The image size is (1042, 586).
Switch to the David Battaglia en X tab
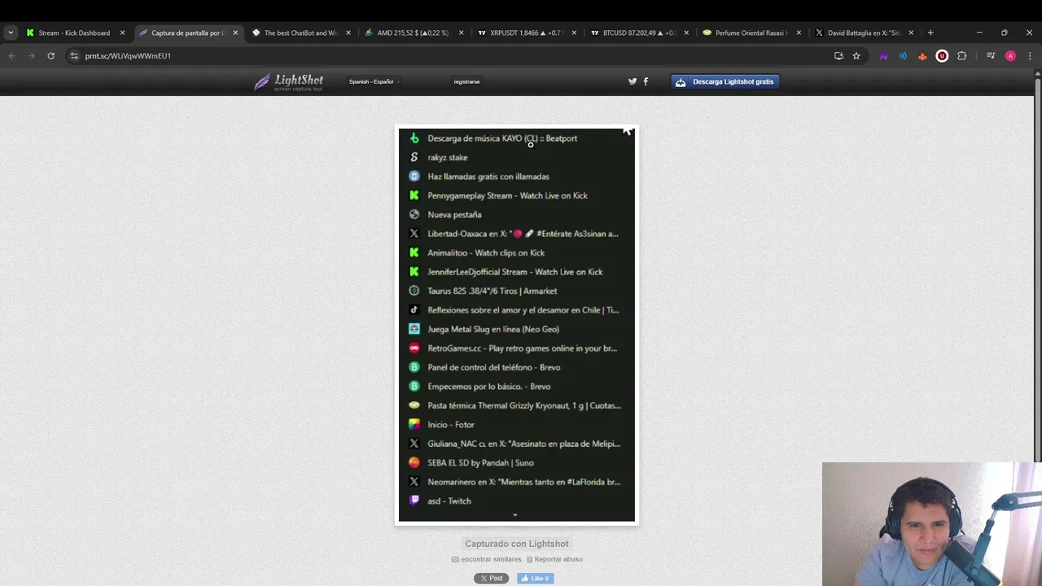(864, 33)
